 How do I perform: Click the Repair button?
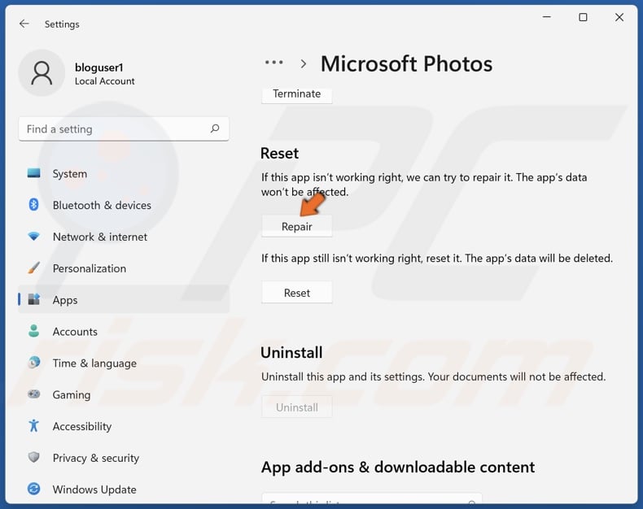[x=297, y=226]
